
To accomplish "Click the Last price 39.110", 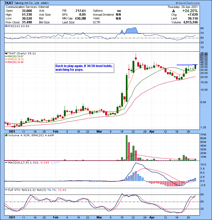I will tap(193, 18).
